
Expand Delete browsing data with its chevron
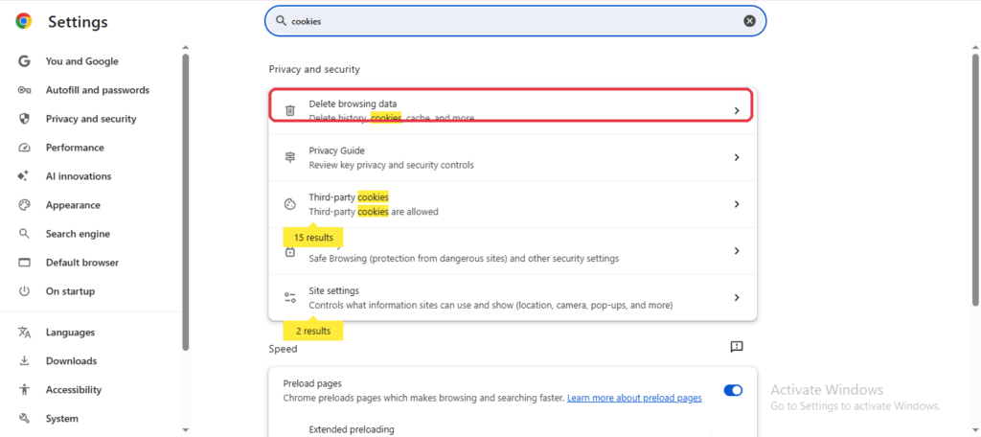click(x=737, y=111)
